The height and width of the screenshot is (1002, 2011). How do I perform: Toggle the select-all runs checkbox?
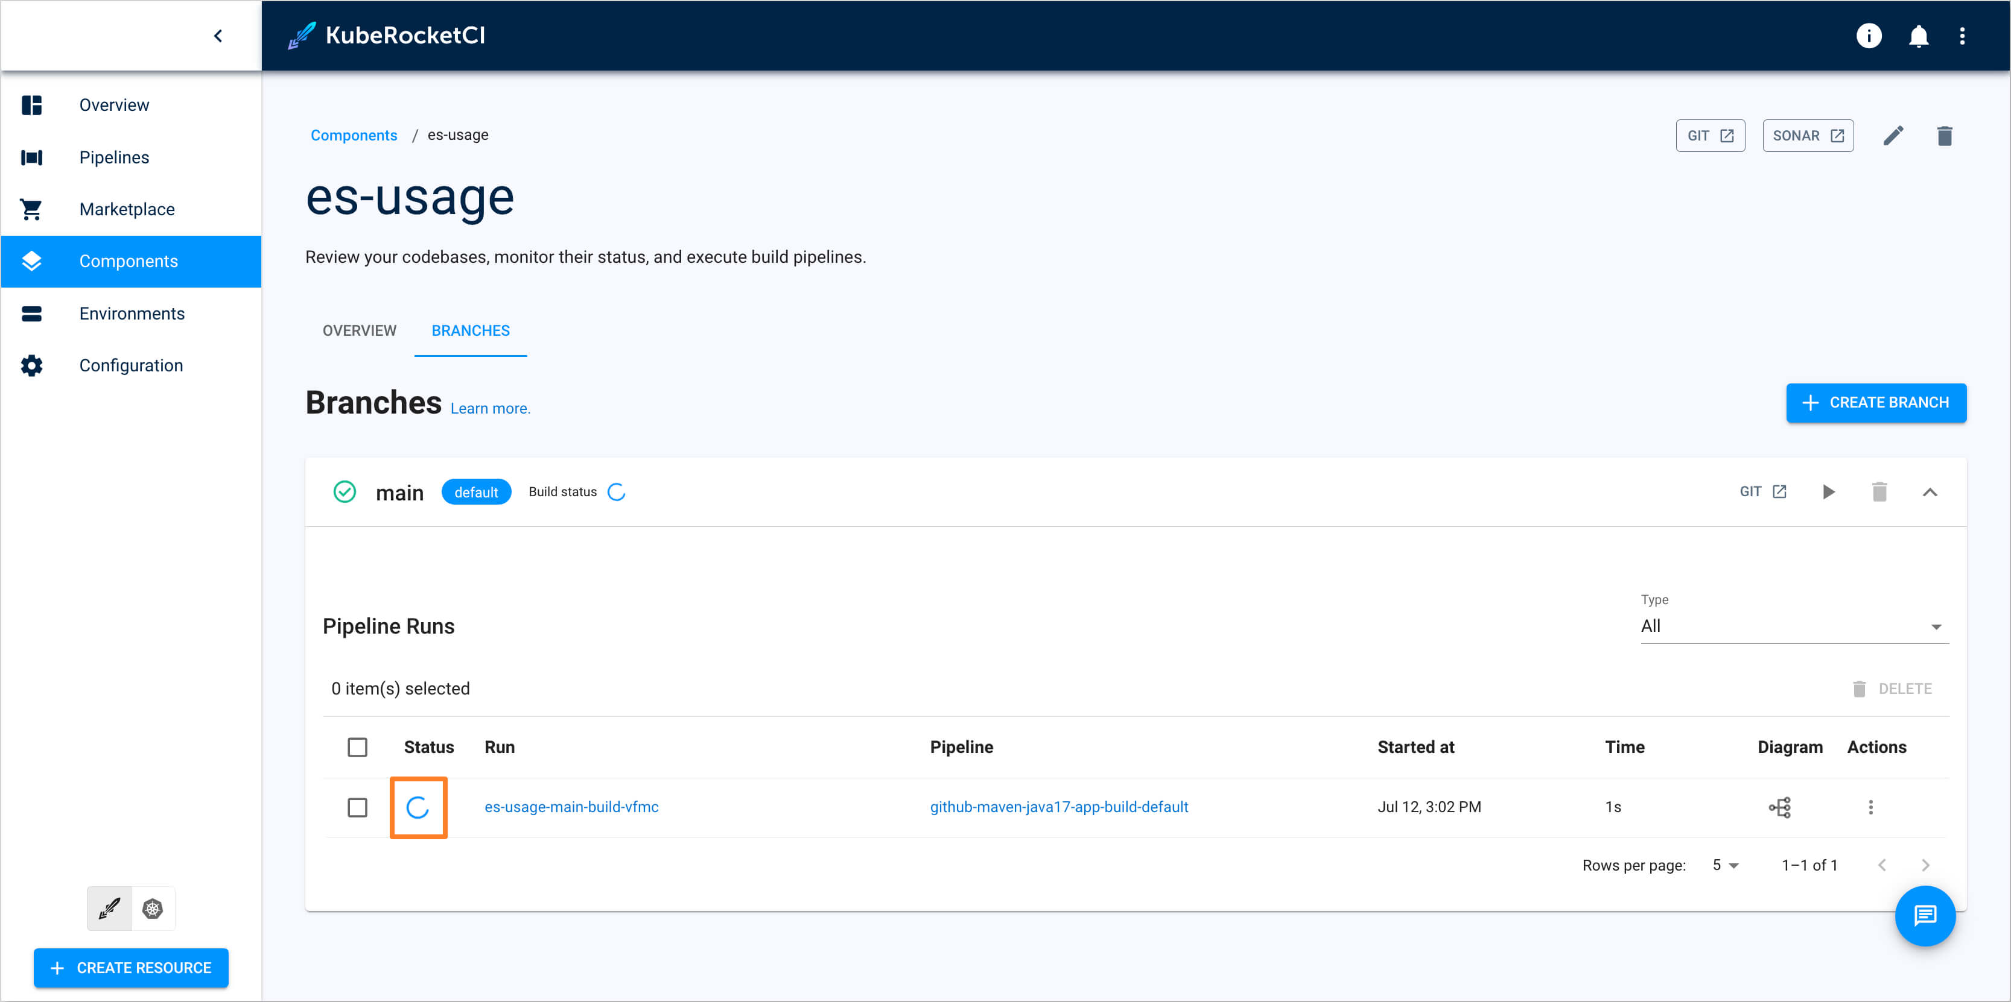pos(358,746)
